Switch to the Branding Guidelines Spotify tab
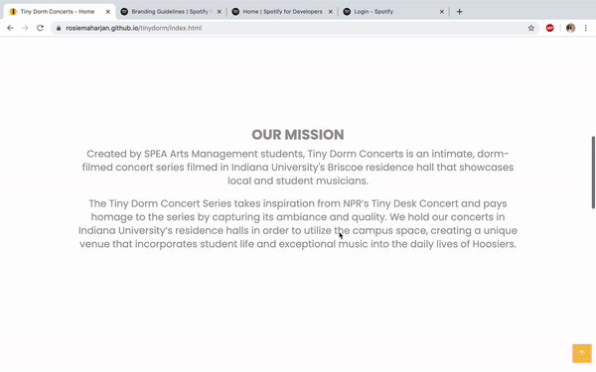Image resolution: width=596 pixels, height=372 pixels. pyautogui.click(x=171, y=11)
